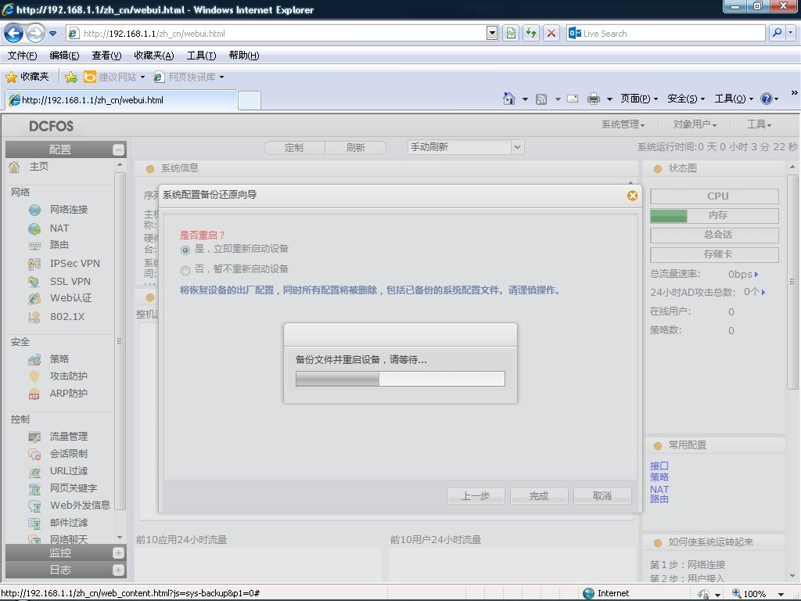Click the 刷新 button
The image size is (801, 601).
[356, 148]
